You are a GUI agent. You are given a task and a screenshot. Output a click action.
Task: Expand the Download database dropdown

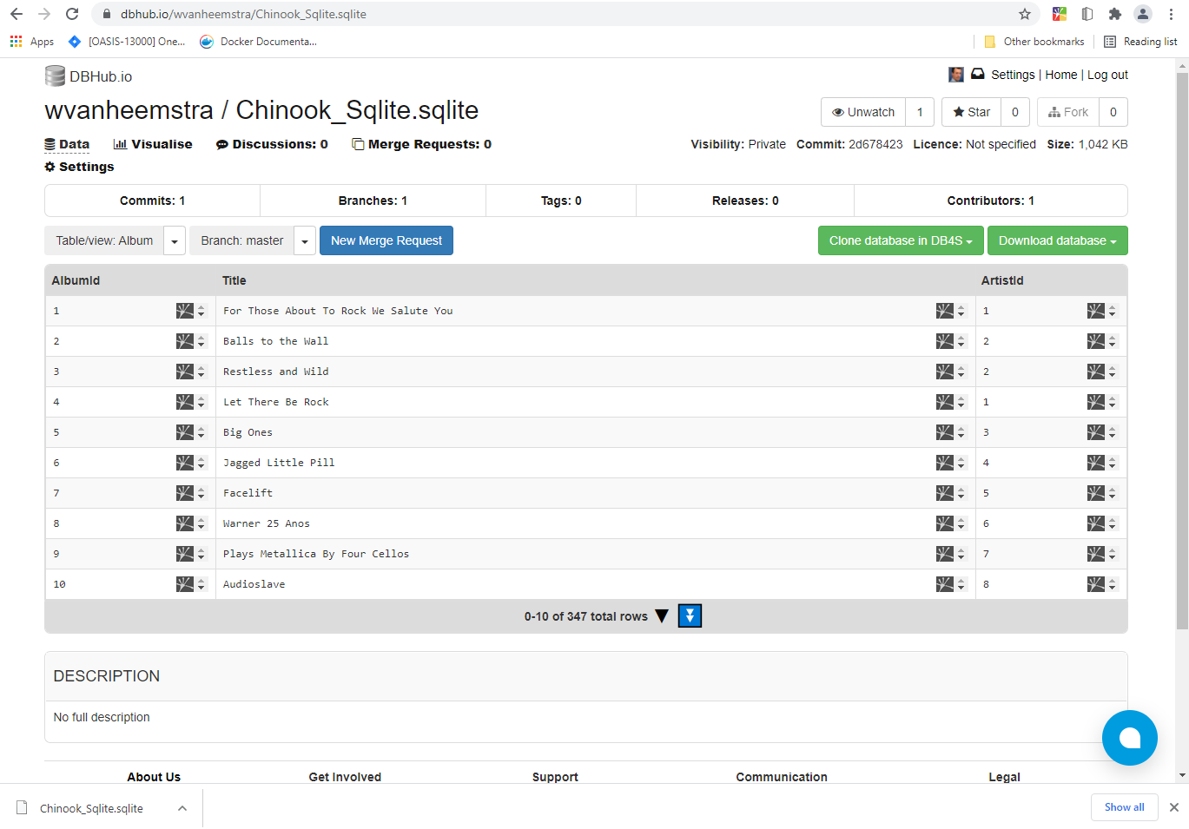pyautogui.click(x=1057, y=240)
